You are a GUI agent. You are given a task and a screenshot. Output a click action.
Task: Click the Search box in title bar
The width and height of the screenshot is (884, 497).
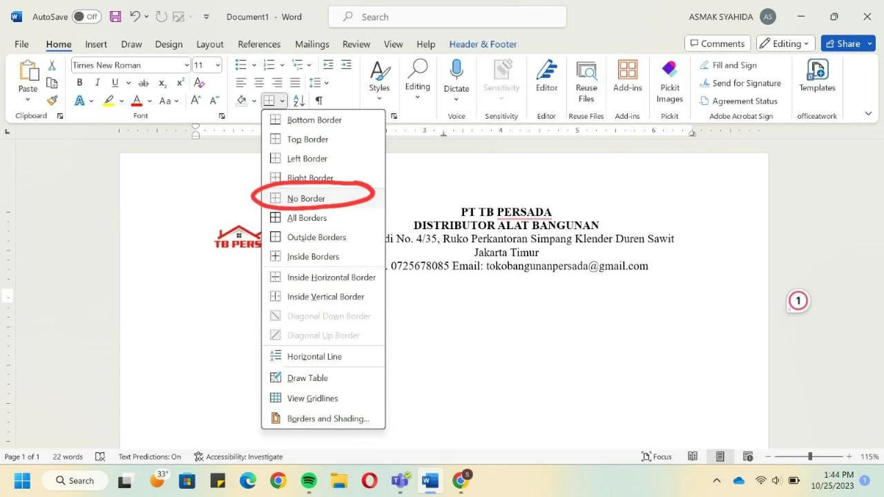(447, 17)
